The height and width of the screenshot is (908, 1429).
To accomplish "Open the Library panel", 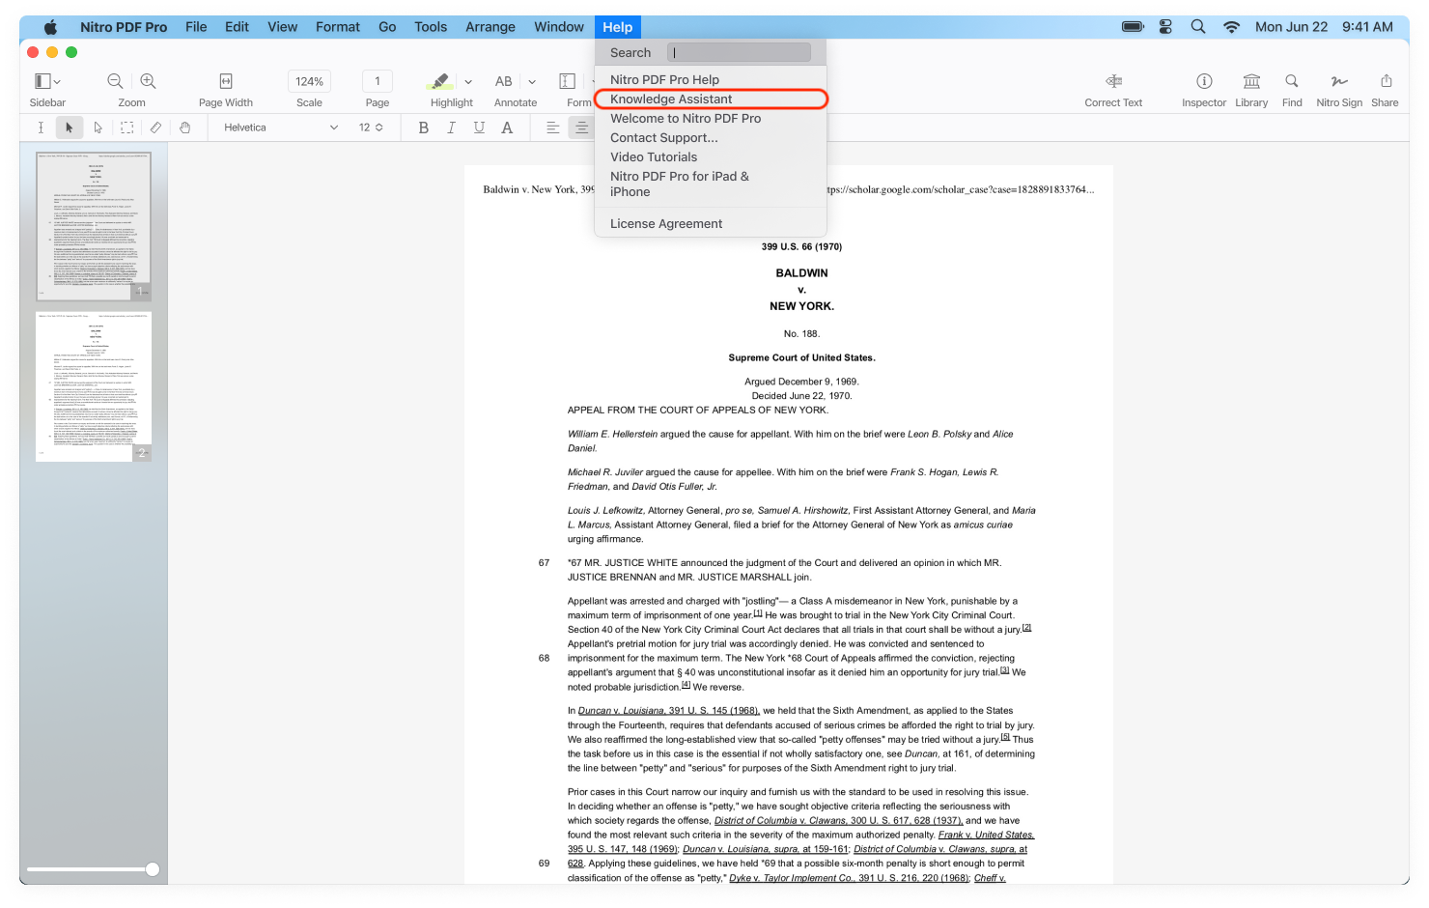I will coord(1251,81).
